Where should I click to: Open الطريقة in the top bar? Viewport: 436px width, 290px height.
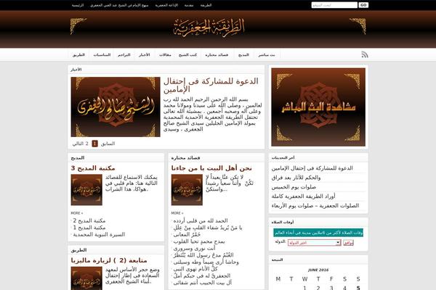click(206, 5)
